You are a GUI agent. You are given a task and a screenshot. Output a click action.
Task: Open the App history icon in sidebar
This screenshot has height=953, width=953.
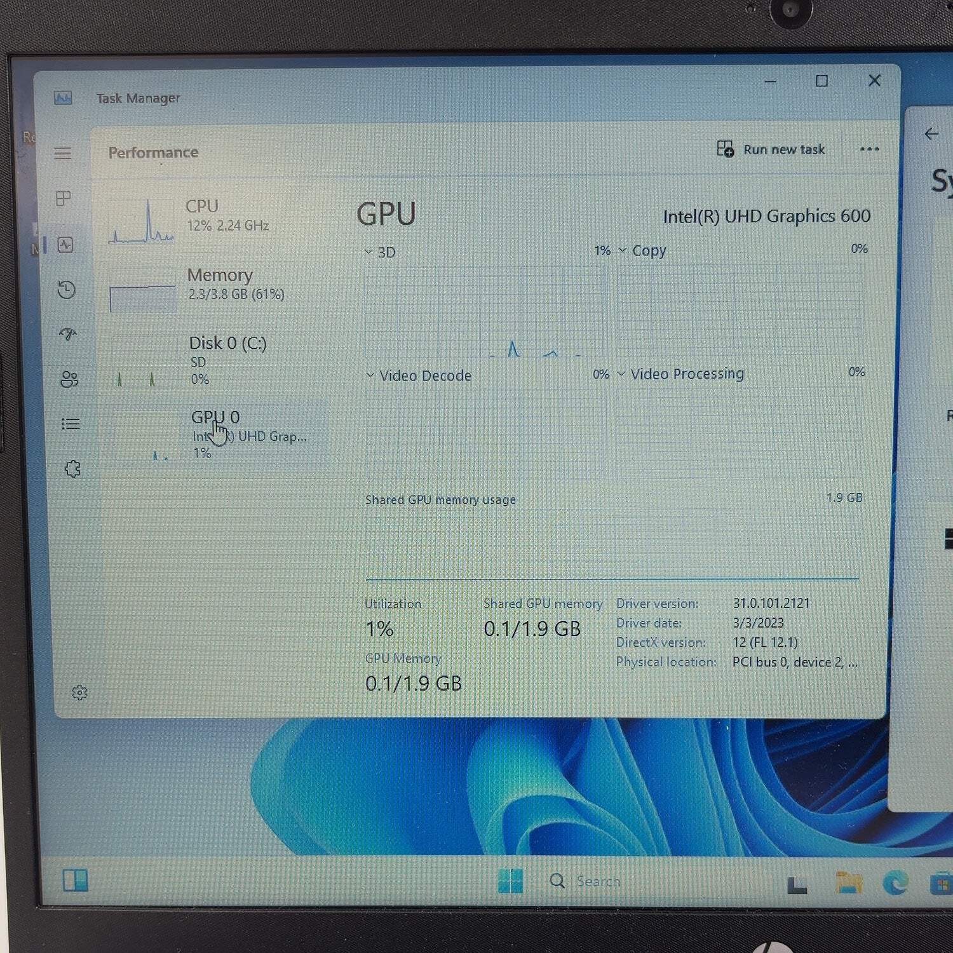(x=66, y=290)
